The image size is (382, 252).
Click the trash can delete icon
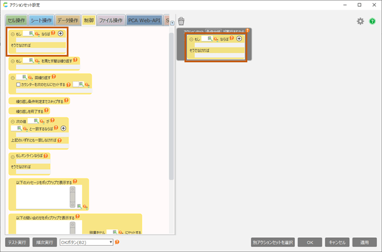[181, 22]
